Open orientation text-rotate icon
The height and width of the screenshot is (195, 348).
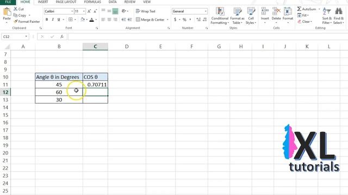click(x=124, y=11)
